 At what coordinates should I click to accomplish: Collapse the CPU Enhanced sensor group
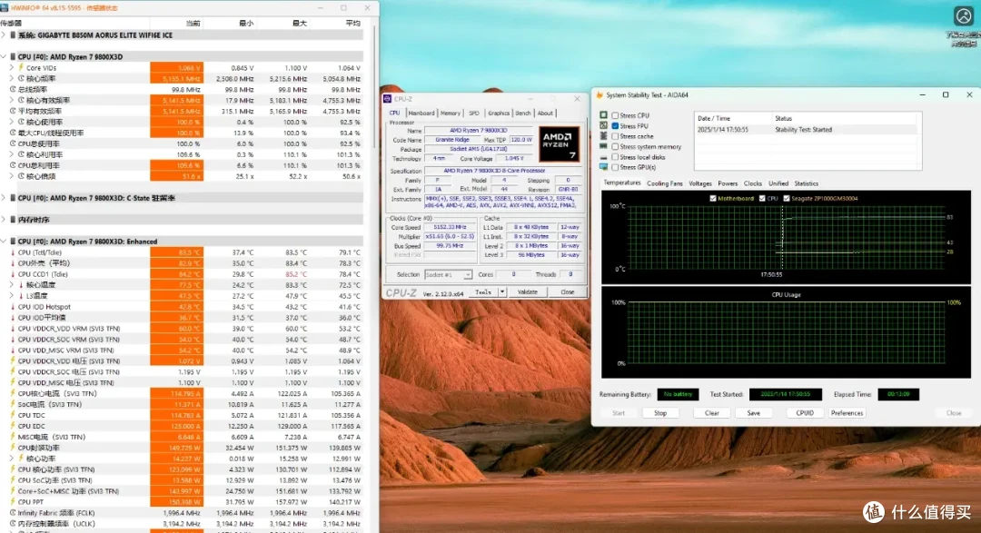4,242
